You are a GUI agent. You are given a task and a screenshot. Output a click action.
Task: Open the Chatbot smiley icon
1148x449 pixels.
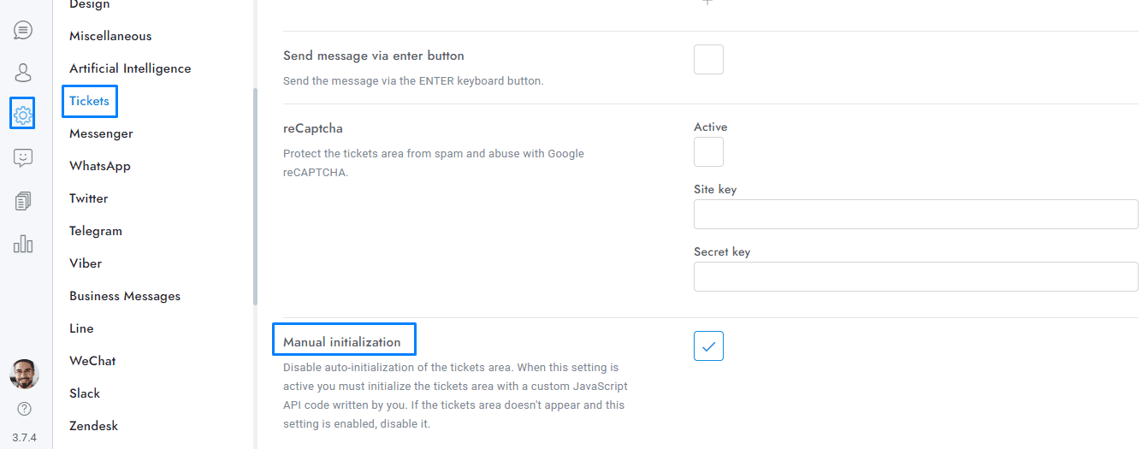pos(23,157)
